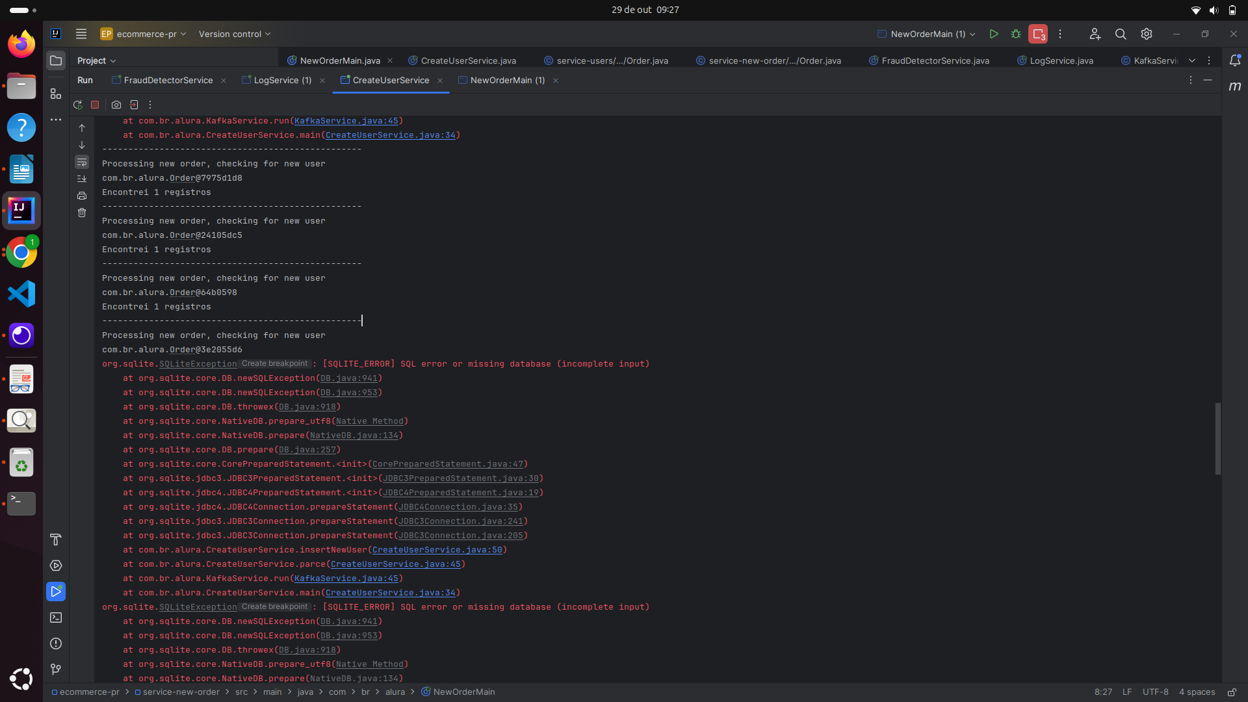The height and width of the screenshot is (702, 1248).
Task: Close the CreateUserService run tab
Action: coord(440,81)
